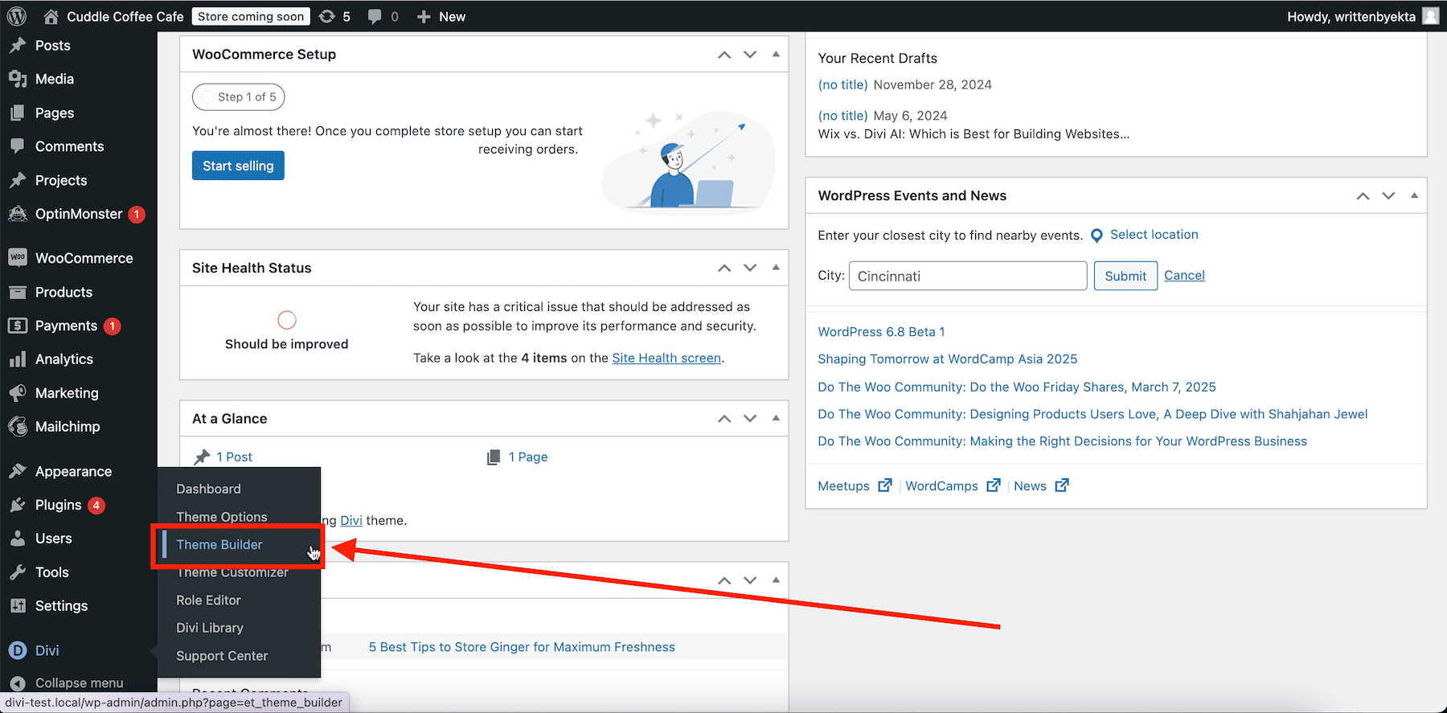Click the Start selling button
This screenshot has width=1447, height=713.
click(238, 166)
